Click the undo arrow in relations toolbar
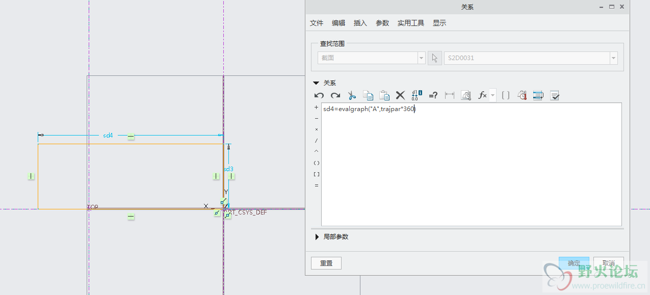 coord(319,95)
